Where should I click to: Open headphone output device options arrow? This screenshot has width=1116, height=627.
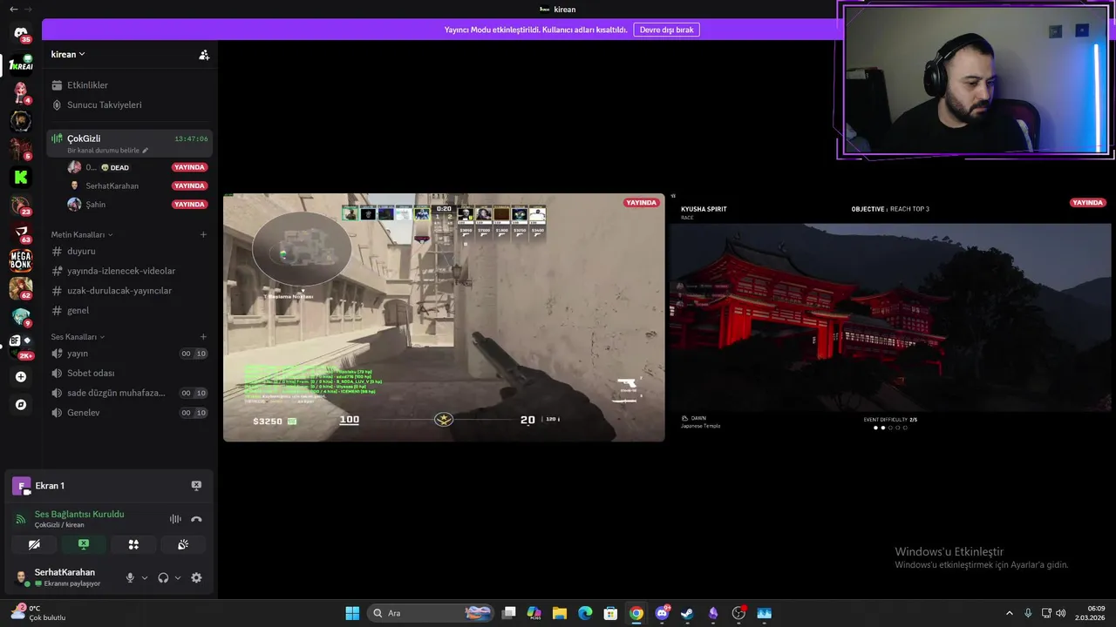pyautogui.click(x=178, y=577)
